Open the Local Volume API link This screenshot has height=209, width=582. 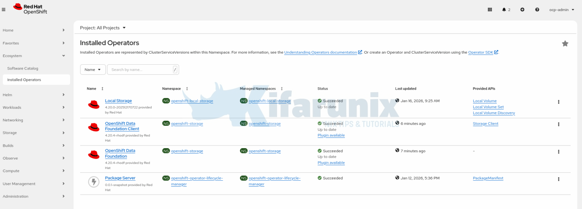coord(485,101)
